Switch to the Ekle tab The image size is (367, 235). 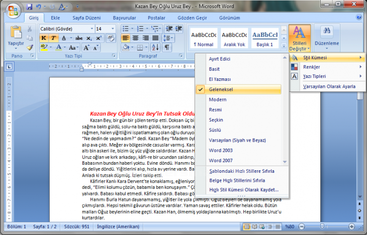click(x=55, y=18)
